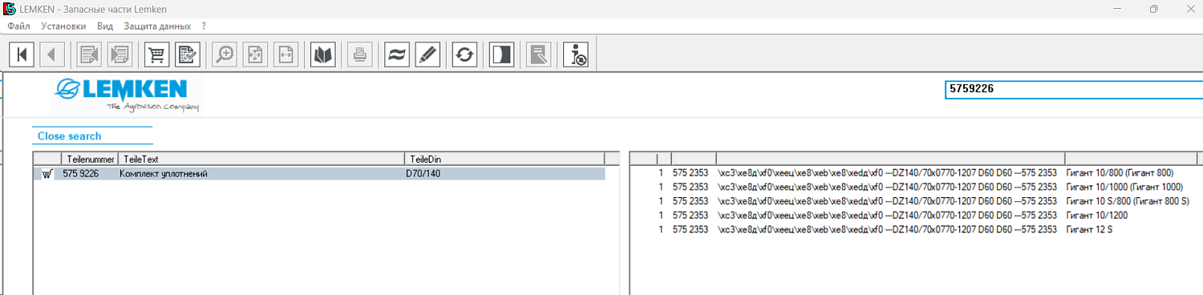Click the next document page icon
Image resolution: width=1203 pixels, height=295 pixels.
coord(119,55)
